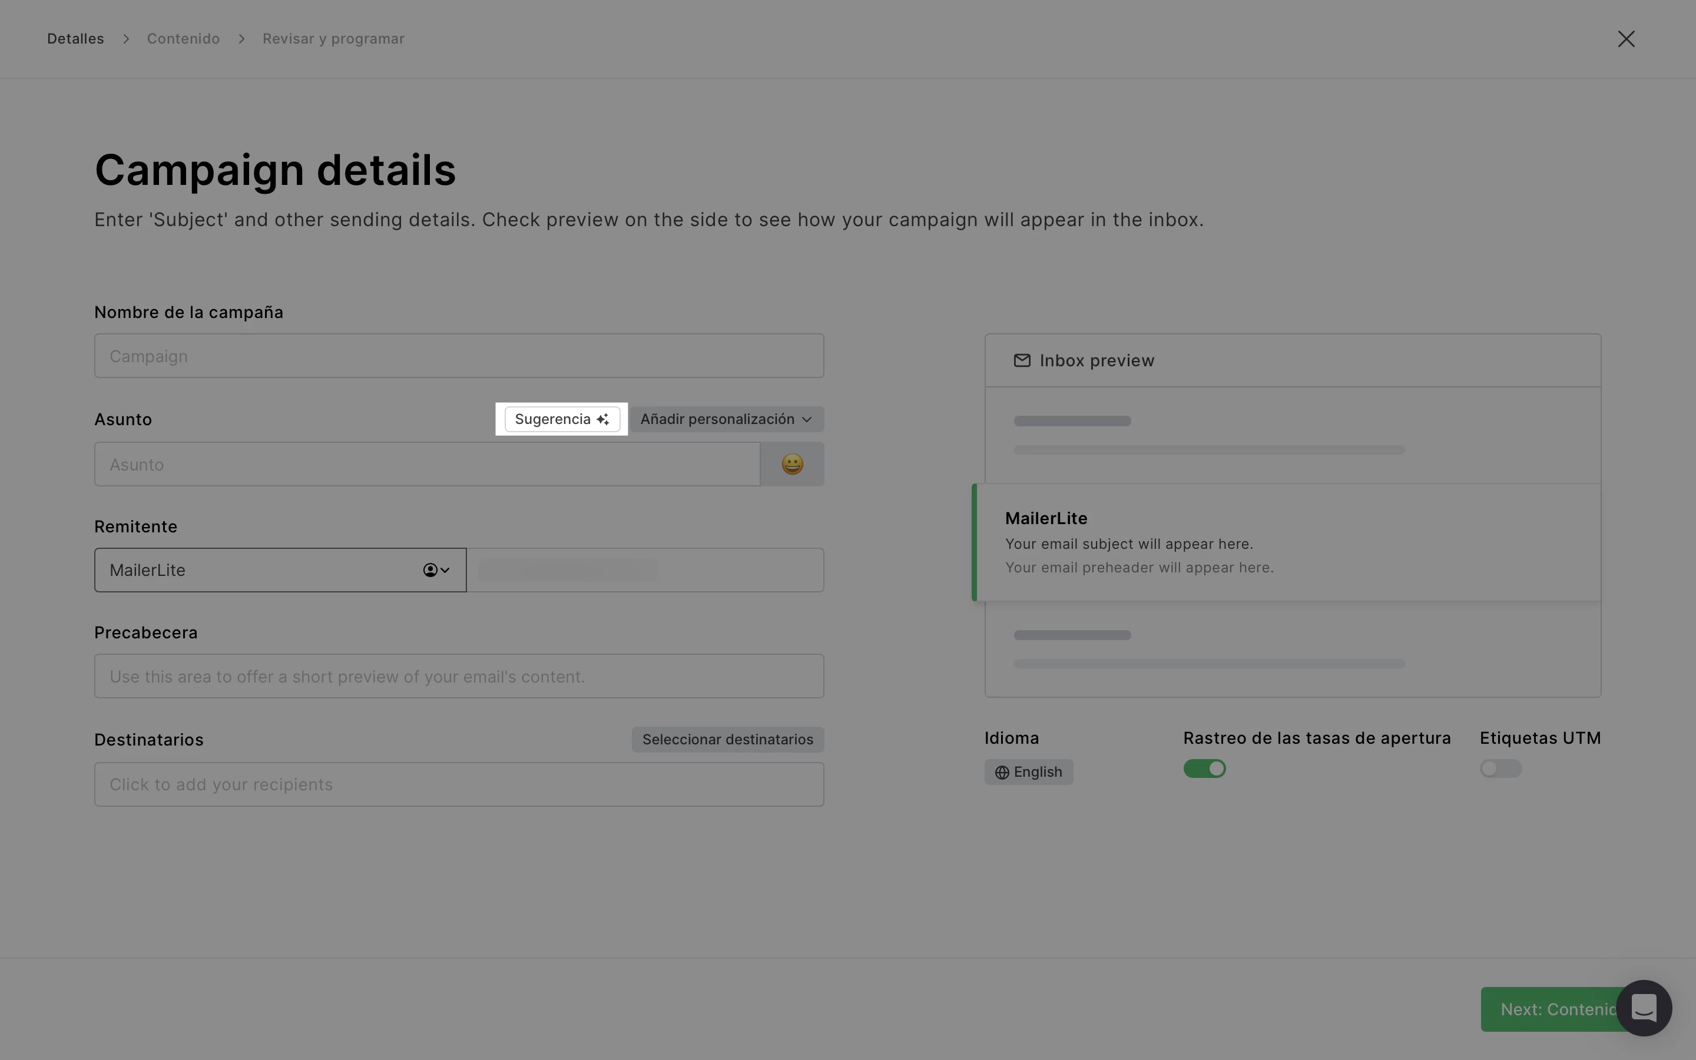The height and width of the screenshot is (1060, 1696).
Task: Go to the Contenido step
Action: (x=183, y=39)
